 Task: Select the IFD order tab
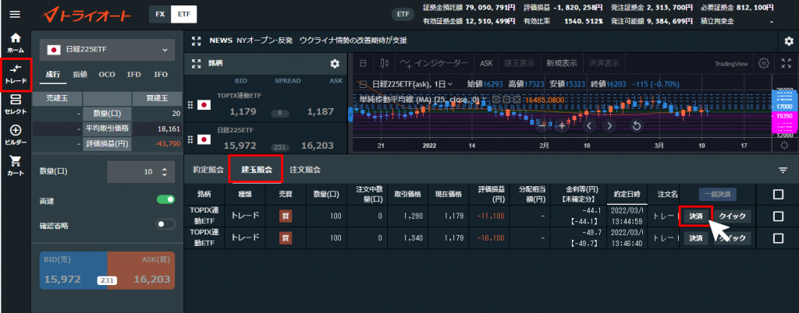[134, 74]
